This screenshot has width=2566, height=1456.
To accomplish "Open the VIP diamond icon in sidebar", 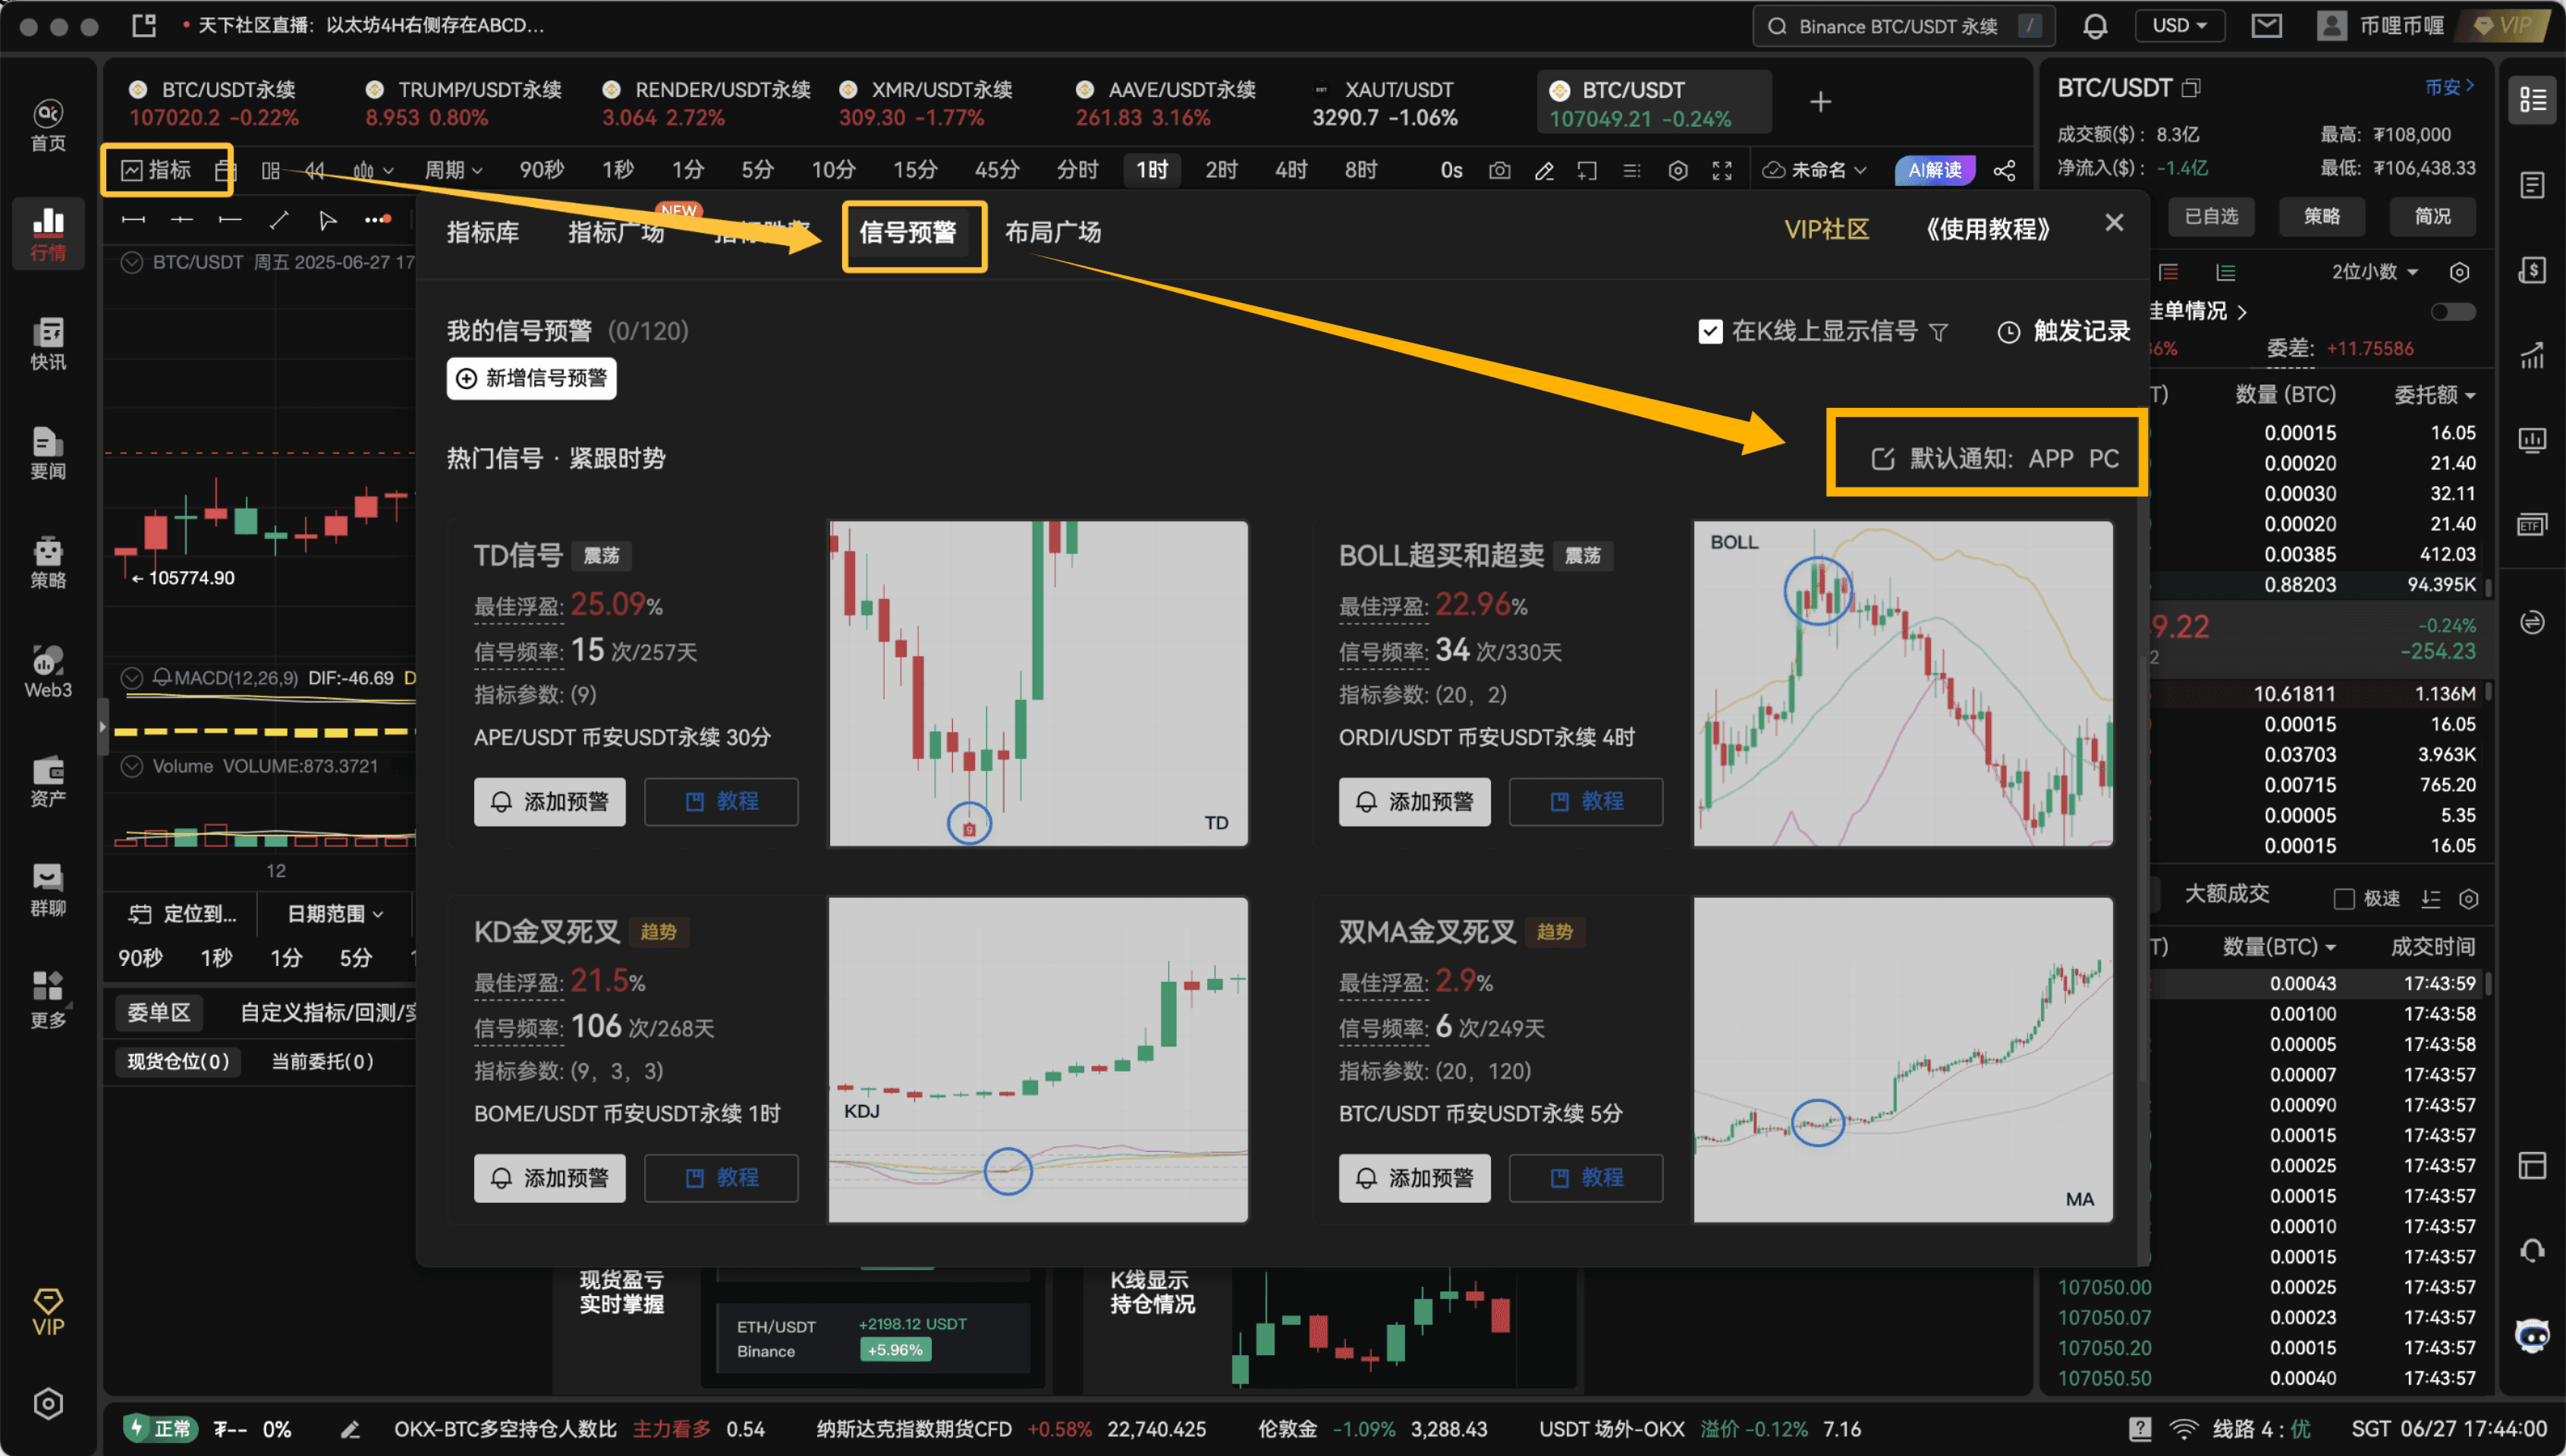I will click(x=48, y=1312).
